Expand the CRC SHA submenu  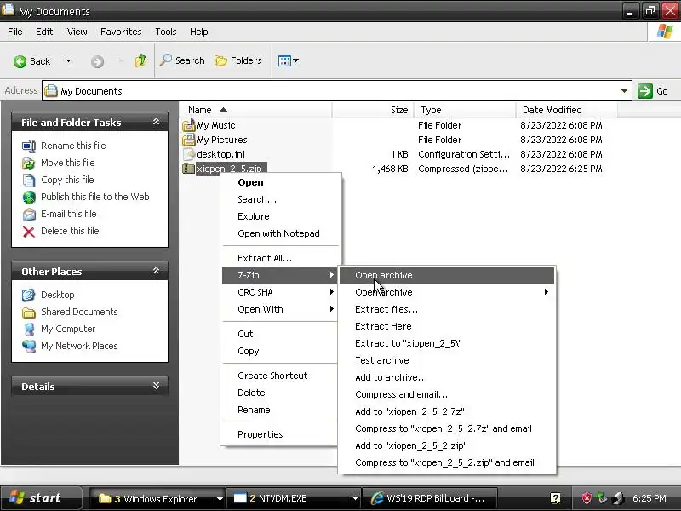[332, 292]
